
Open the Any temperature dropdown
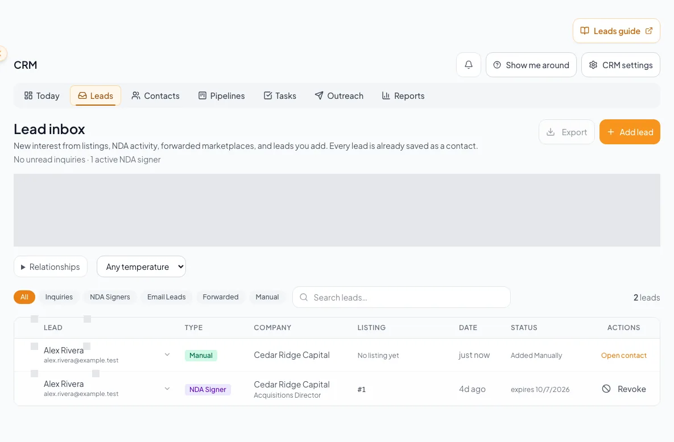[x=142, y=267]
